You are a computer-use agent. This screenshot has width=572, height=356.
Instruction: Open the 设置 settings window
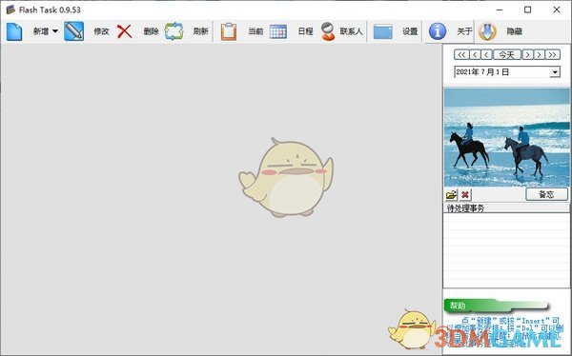tap(396, 31)
